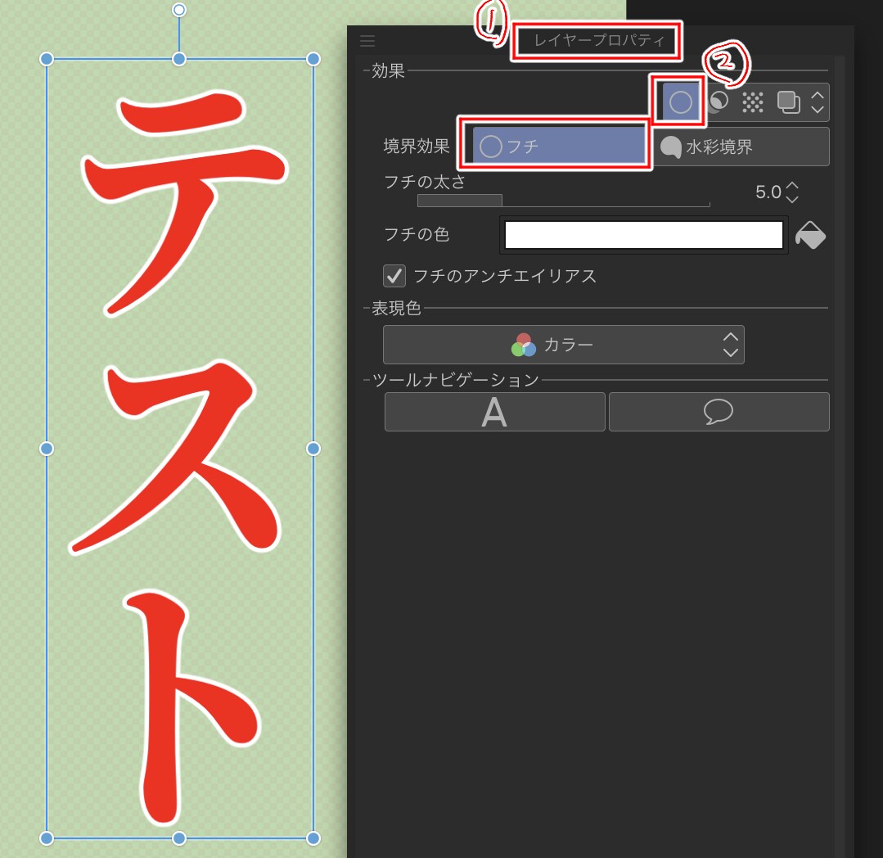Click the top-left text box corner handle
This screenshot has width=883, height=858.
[47, 59]
